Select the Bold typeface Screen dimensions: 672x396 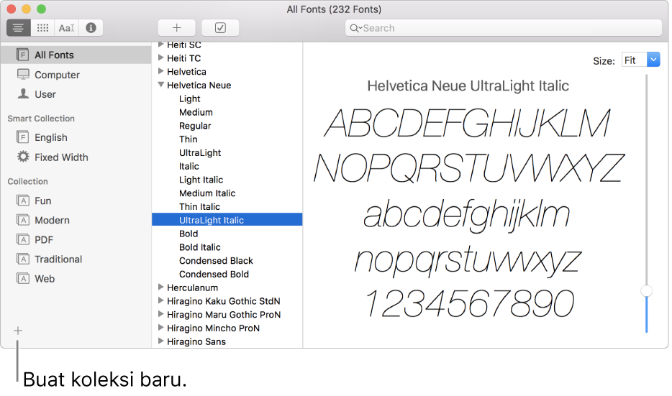[189, 234]
